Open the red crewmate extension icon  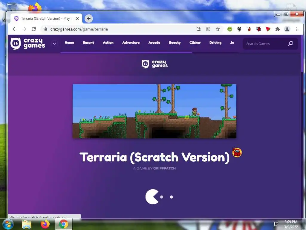tap(258, 29)
